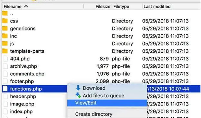Select the comments.php file
201x118 pixels.
pyautogui.click(x=27, y=74)
